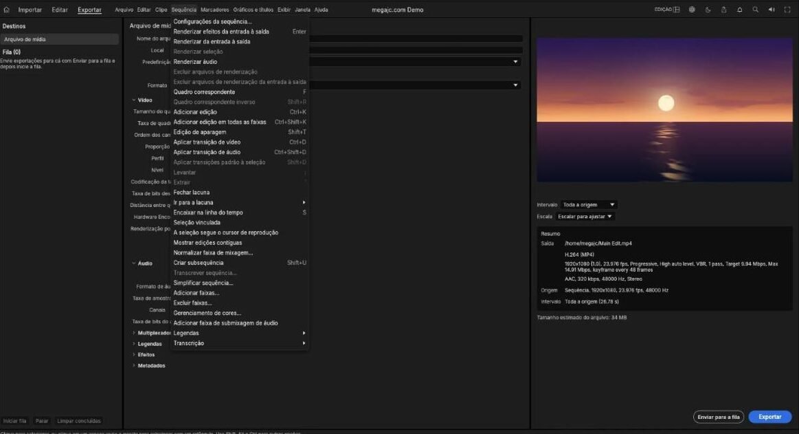Toggle full screen video output icon
The height and width of the screenshot is (434, 799).
(787, 9)
